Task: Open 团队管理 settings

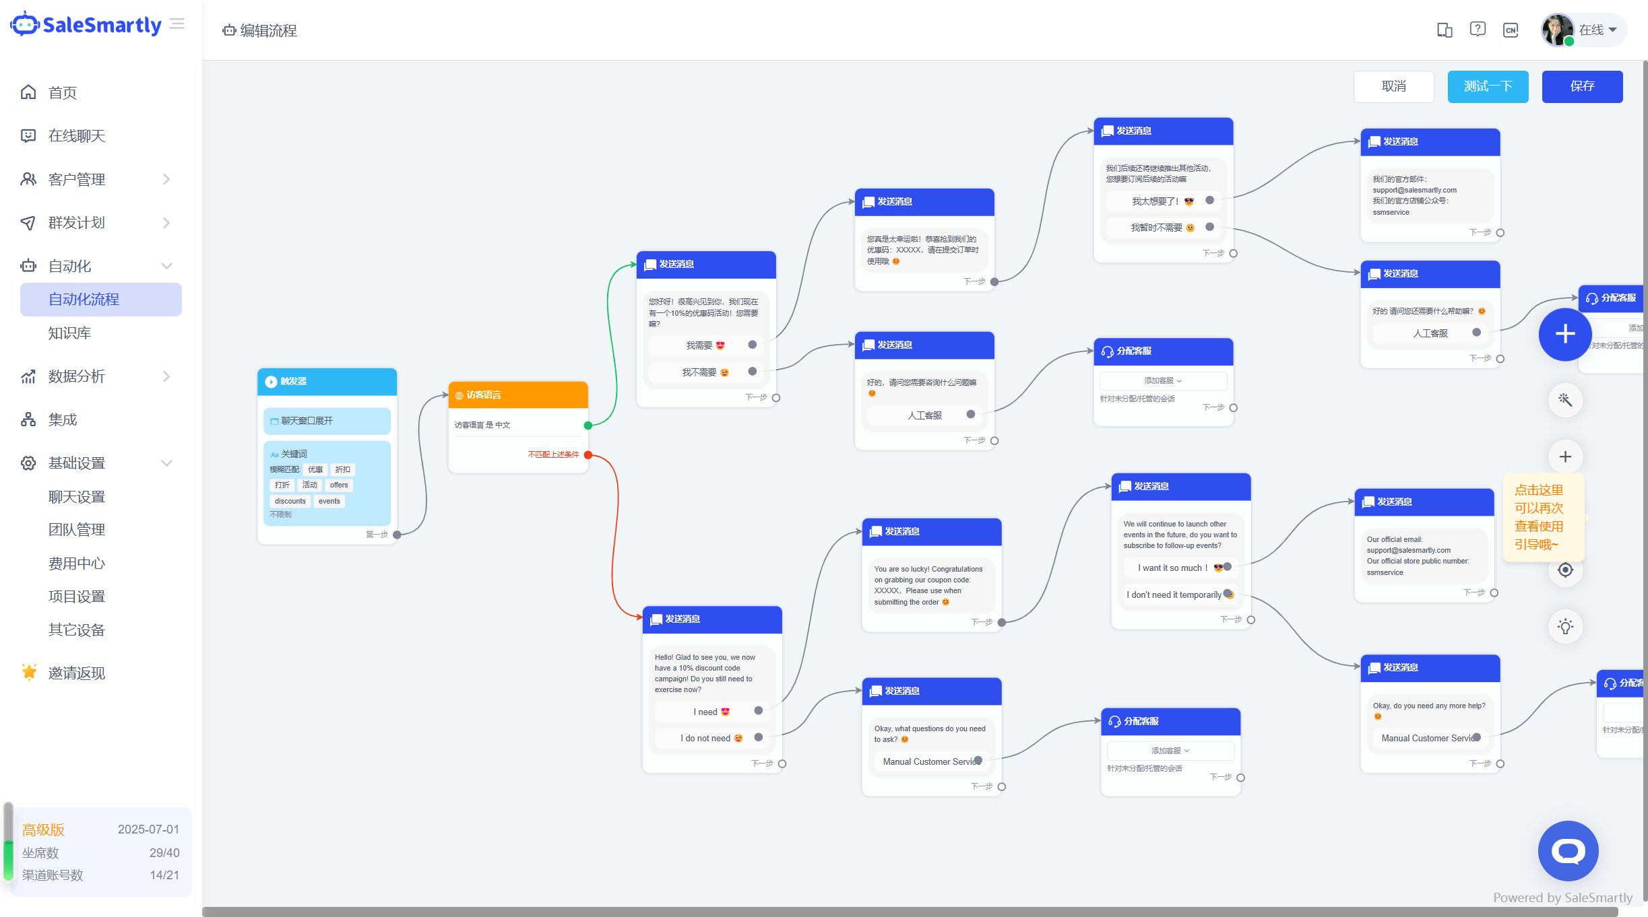Action: 77,529
